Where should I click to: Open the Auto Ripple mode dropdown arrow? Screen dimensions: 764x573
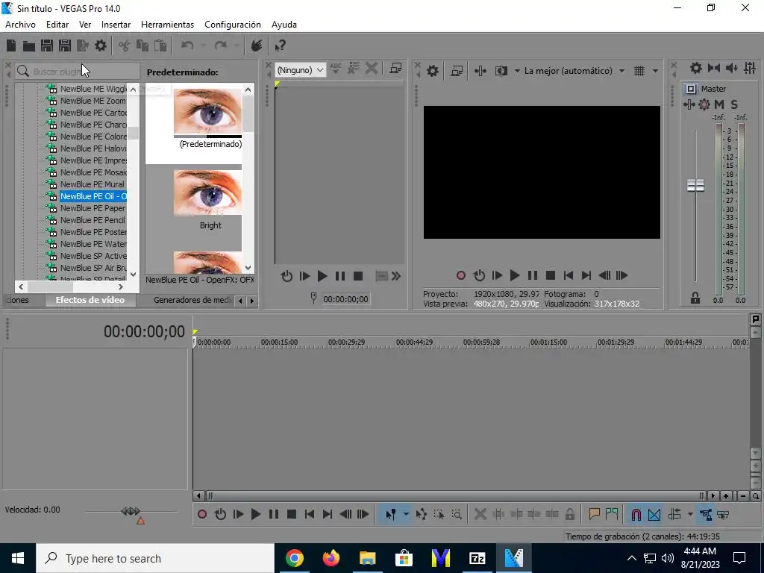(690, 515)
